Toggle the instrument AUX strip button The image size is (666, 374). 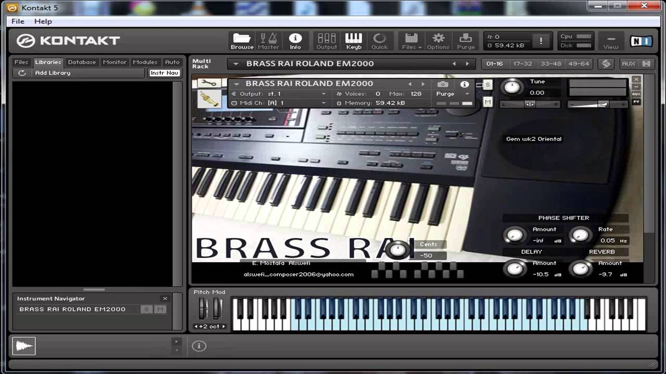click(636, 94)
